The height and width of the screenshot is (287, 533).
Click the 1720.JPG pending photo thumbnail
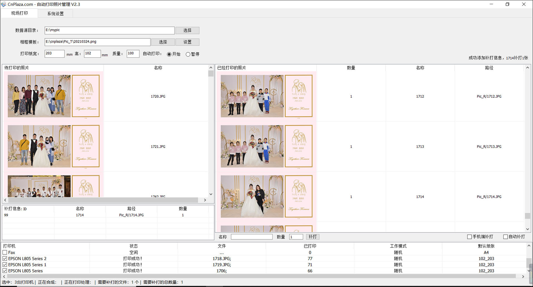(53, 96)
